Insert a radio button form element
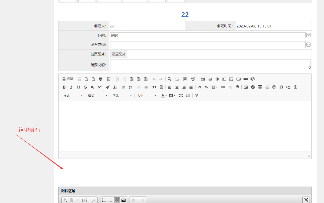 coord(217,79)
